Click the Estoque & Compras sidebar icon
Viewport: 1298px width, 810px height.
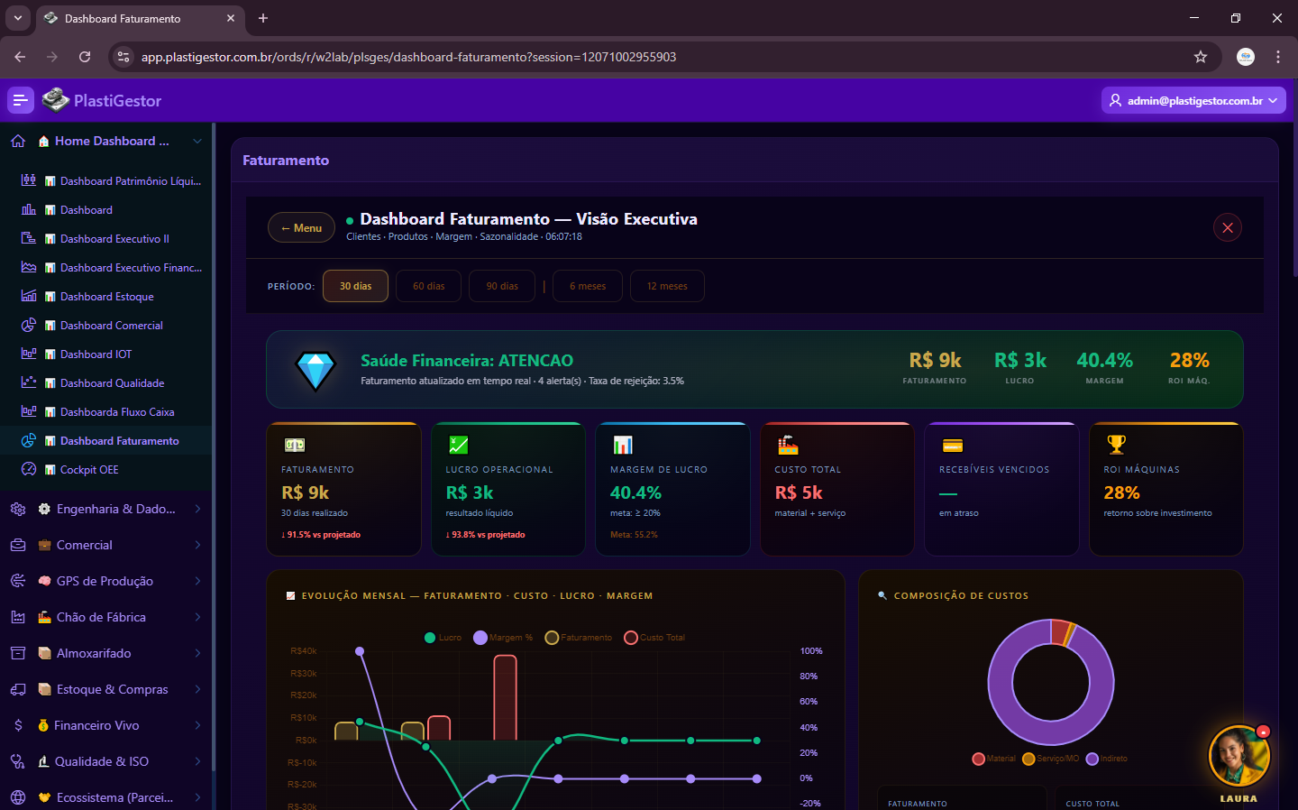click(17, 689)
